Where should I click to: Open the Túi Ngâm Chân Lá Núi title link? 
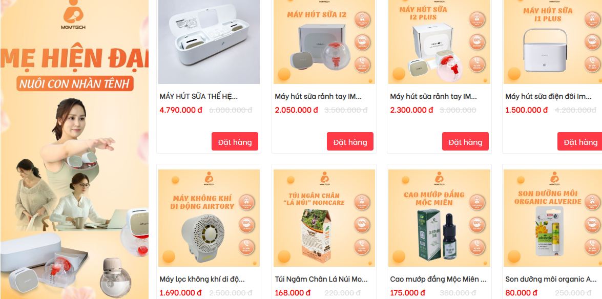[321, 279]
